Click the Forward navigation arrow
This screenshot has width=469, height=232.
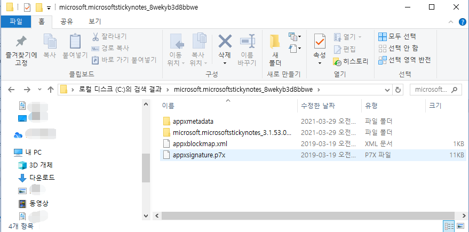click(27, 90)
